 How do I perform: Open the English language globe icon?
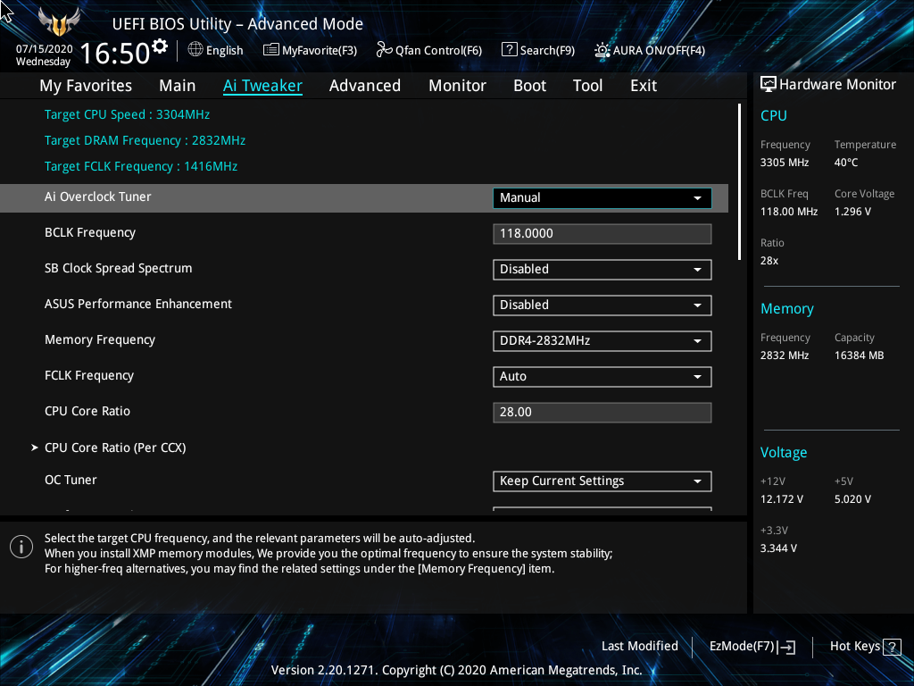click(195, 50)
